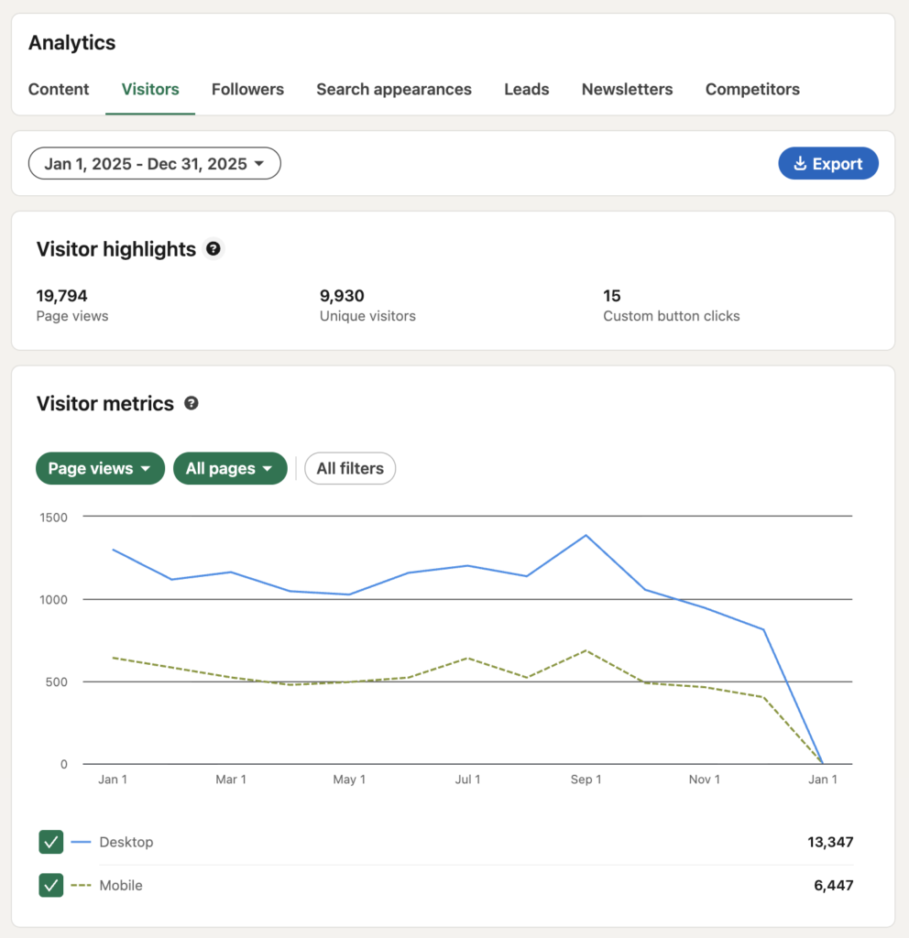
Task: Open the Page views metric dropdown
Action: tap(100, 468)
